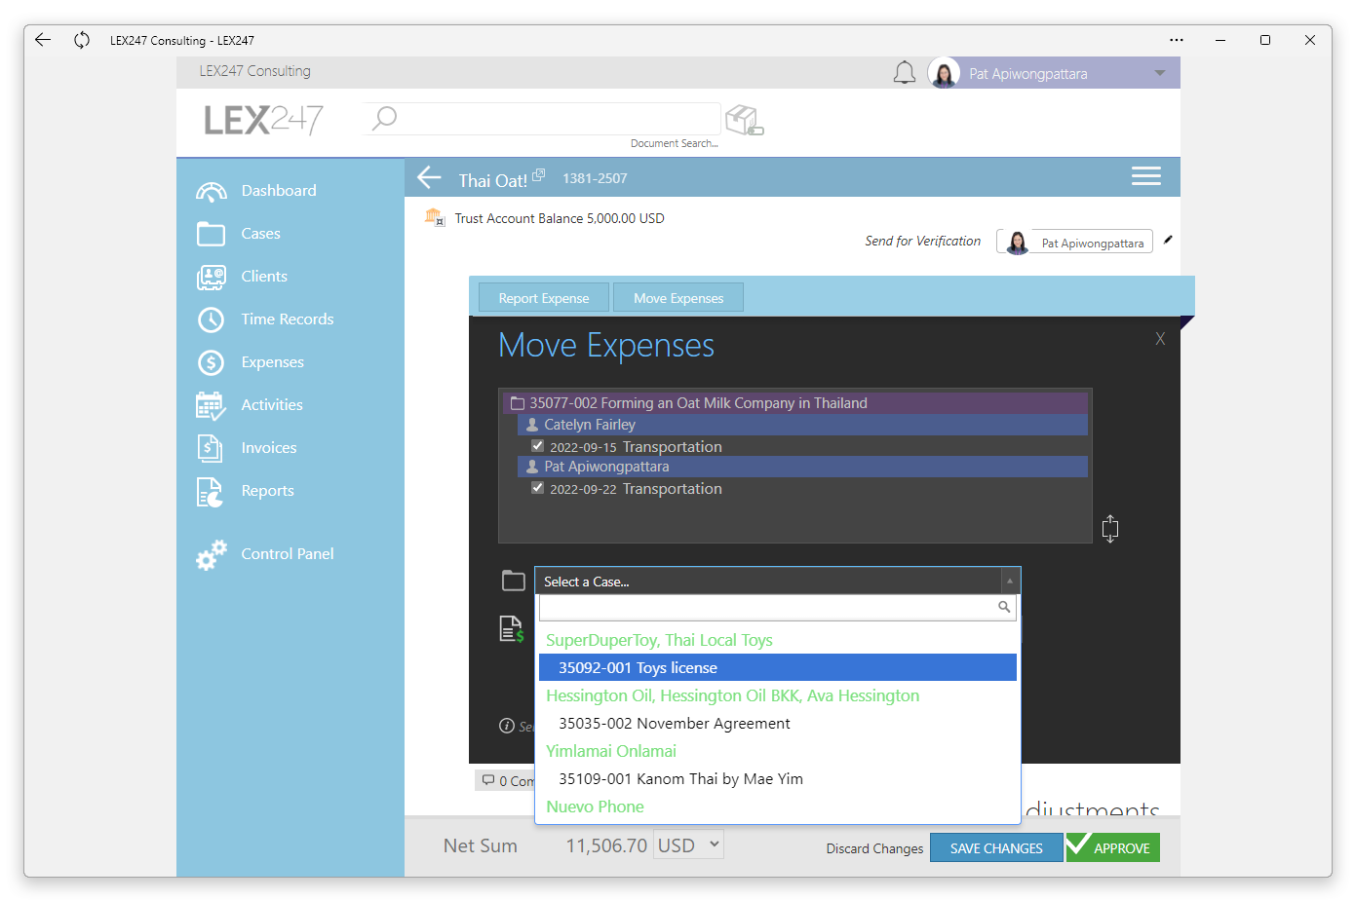
Task: Expand the Pat Apiwongpattara user menu
Action: 1160,73
